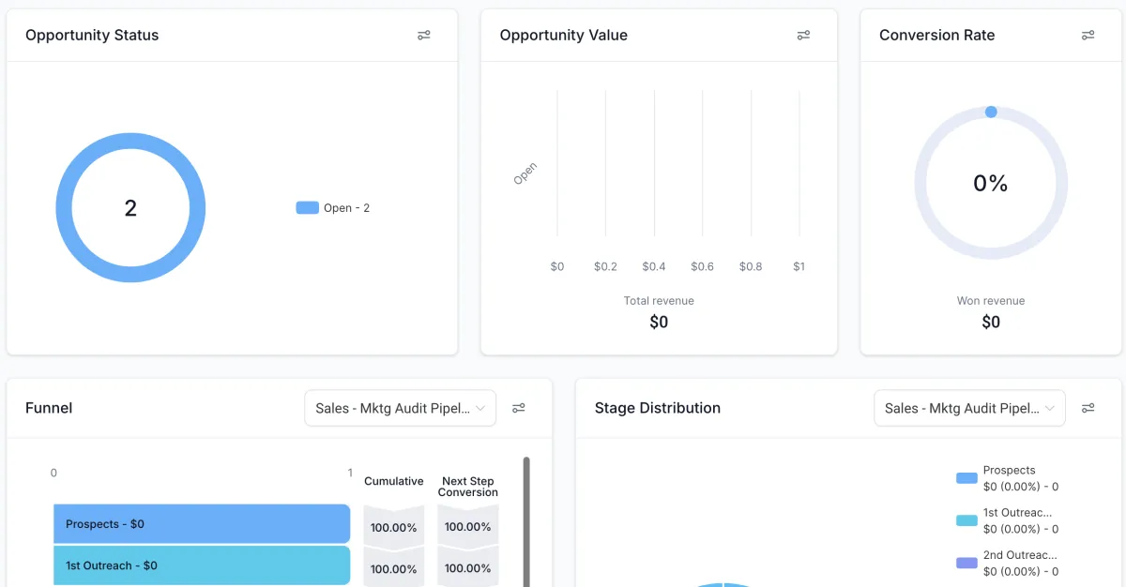Click the 'Prospects - $0' funnel bar

[x=201, y=523]
